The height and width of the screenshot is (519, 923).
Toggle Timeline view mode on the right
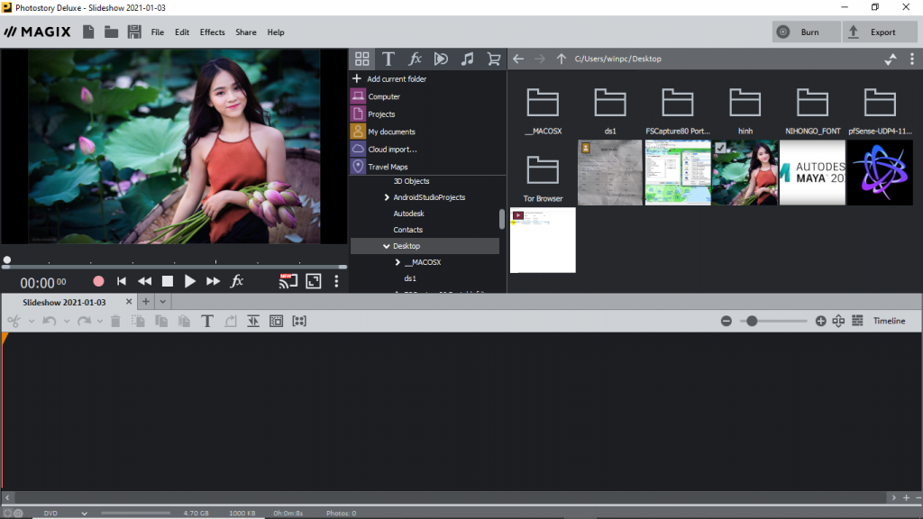pos(889,320)
